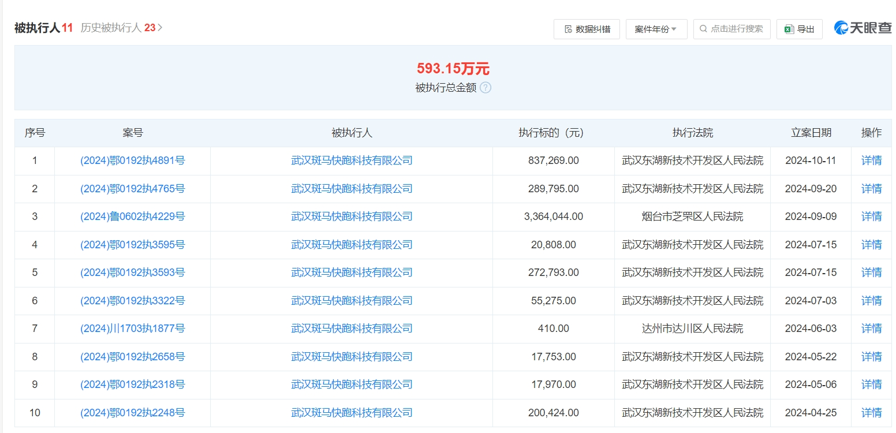Click the magnifier icon in the search box
Image resolution: width=896 pixels, height=433 pixels.
(703, 29)
